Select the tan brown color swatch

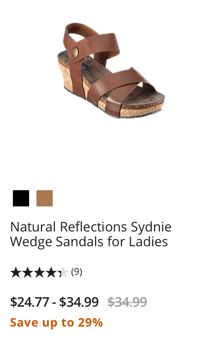[x=45, y=198]
